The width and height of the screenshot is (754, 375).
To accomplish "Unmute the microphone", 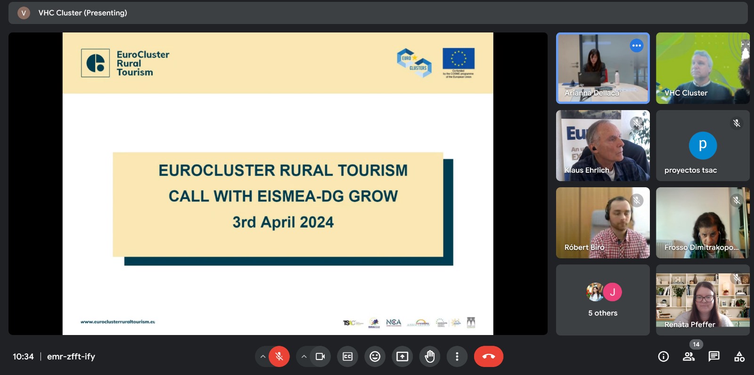I will 279,357.
